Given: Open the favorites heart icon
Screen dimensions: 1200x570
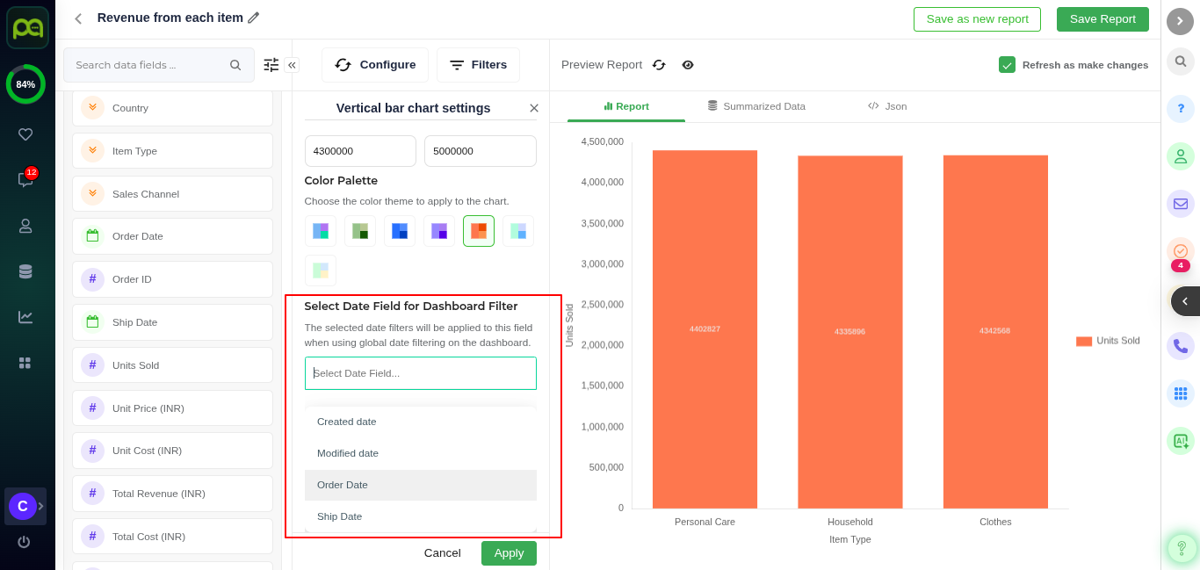Looking at the screenshot, I should coord(25,134).
